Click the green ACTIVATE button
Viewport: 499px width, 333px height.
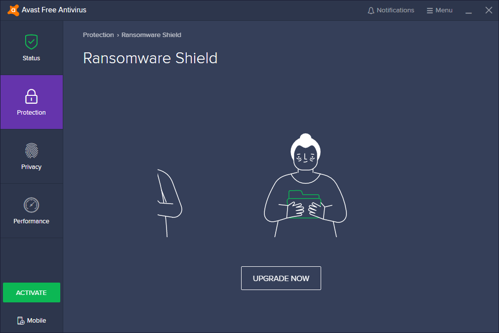tap(32, 292)
